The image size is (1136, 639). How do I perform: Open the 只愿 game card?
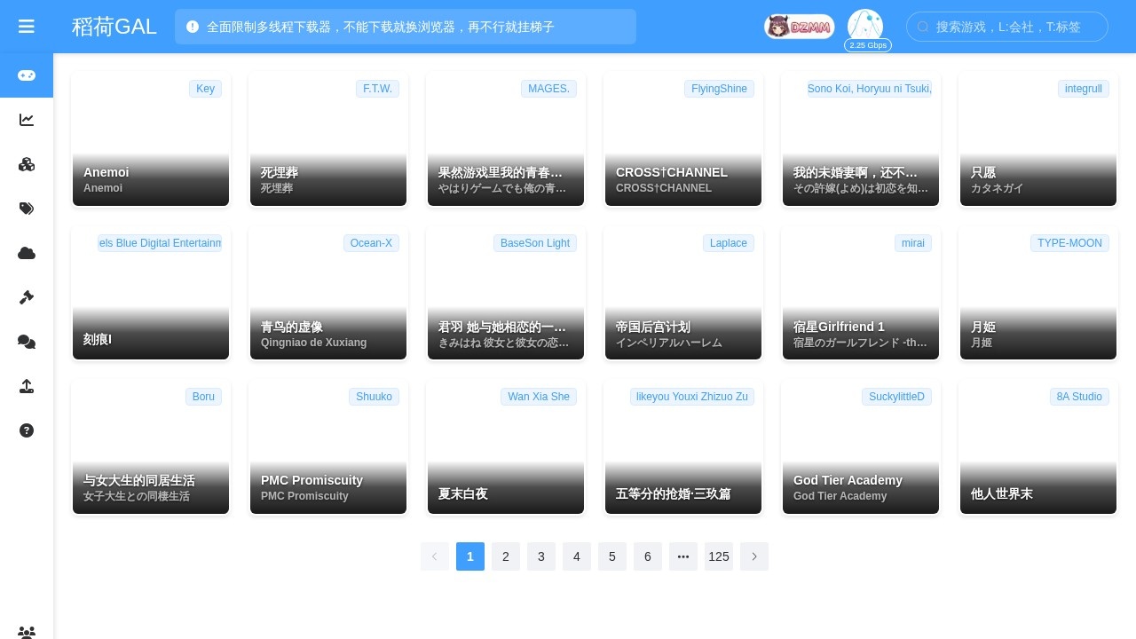[x=1038, y=139]
